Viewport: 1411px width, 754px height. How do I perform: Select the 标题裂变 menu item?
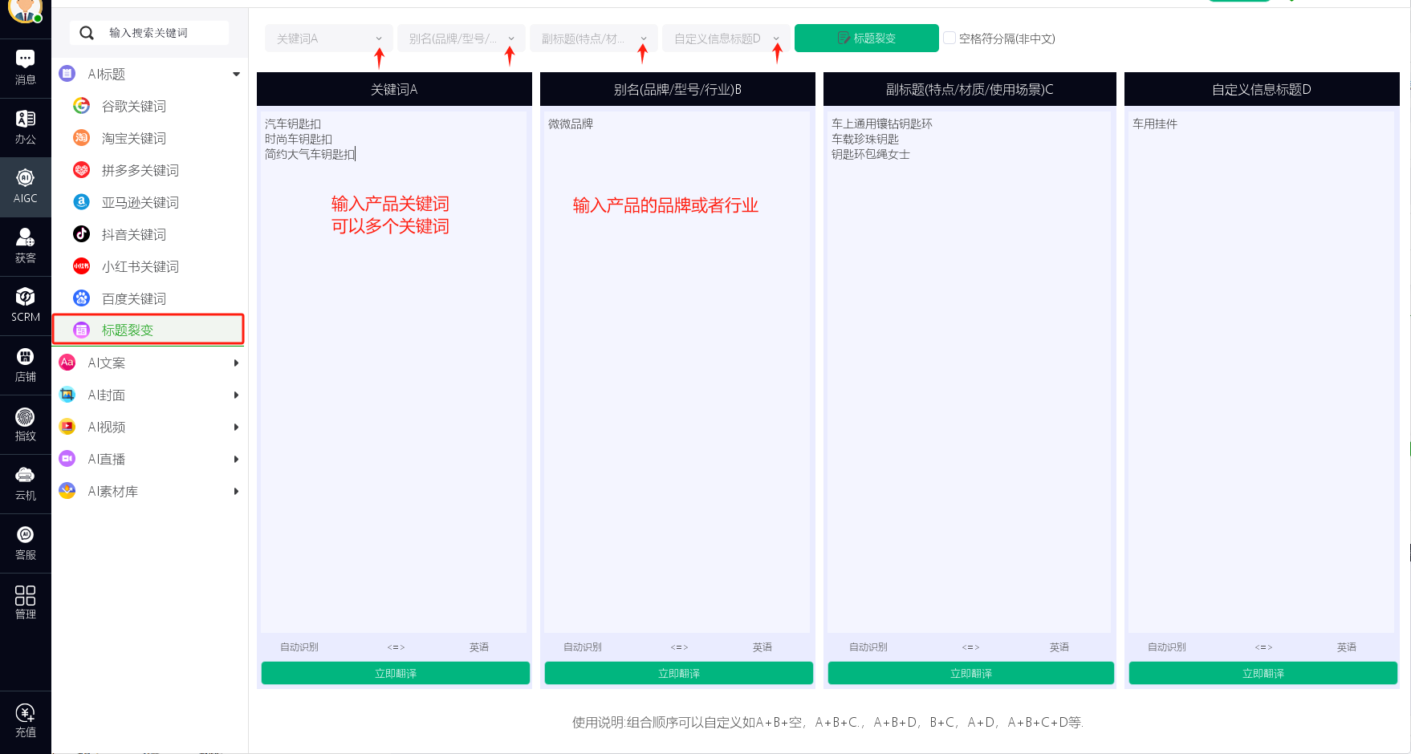(148, 330)
